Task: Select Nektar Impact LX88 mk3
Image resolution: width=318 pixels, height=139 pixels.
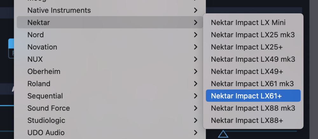Action: [253, 108]
